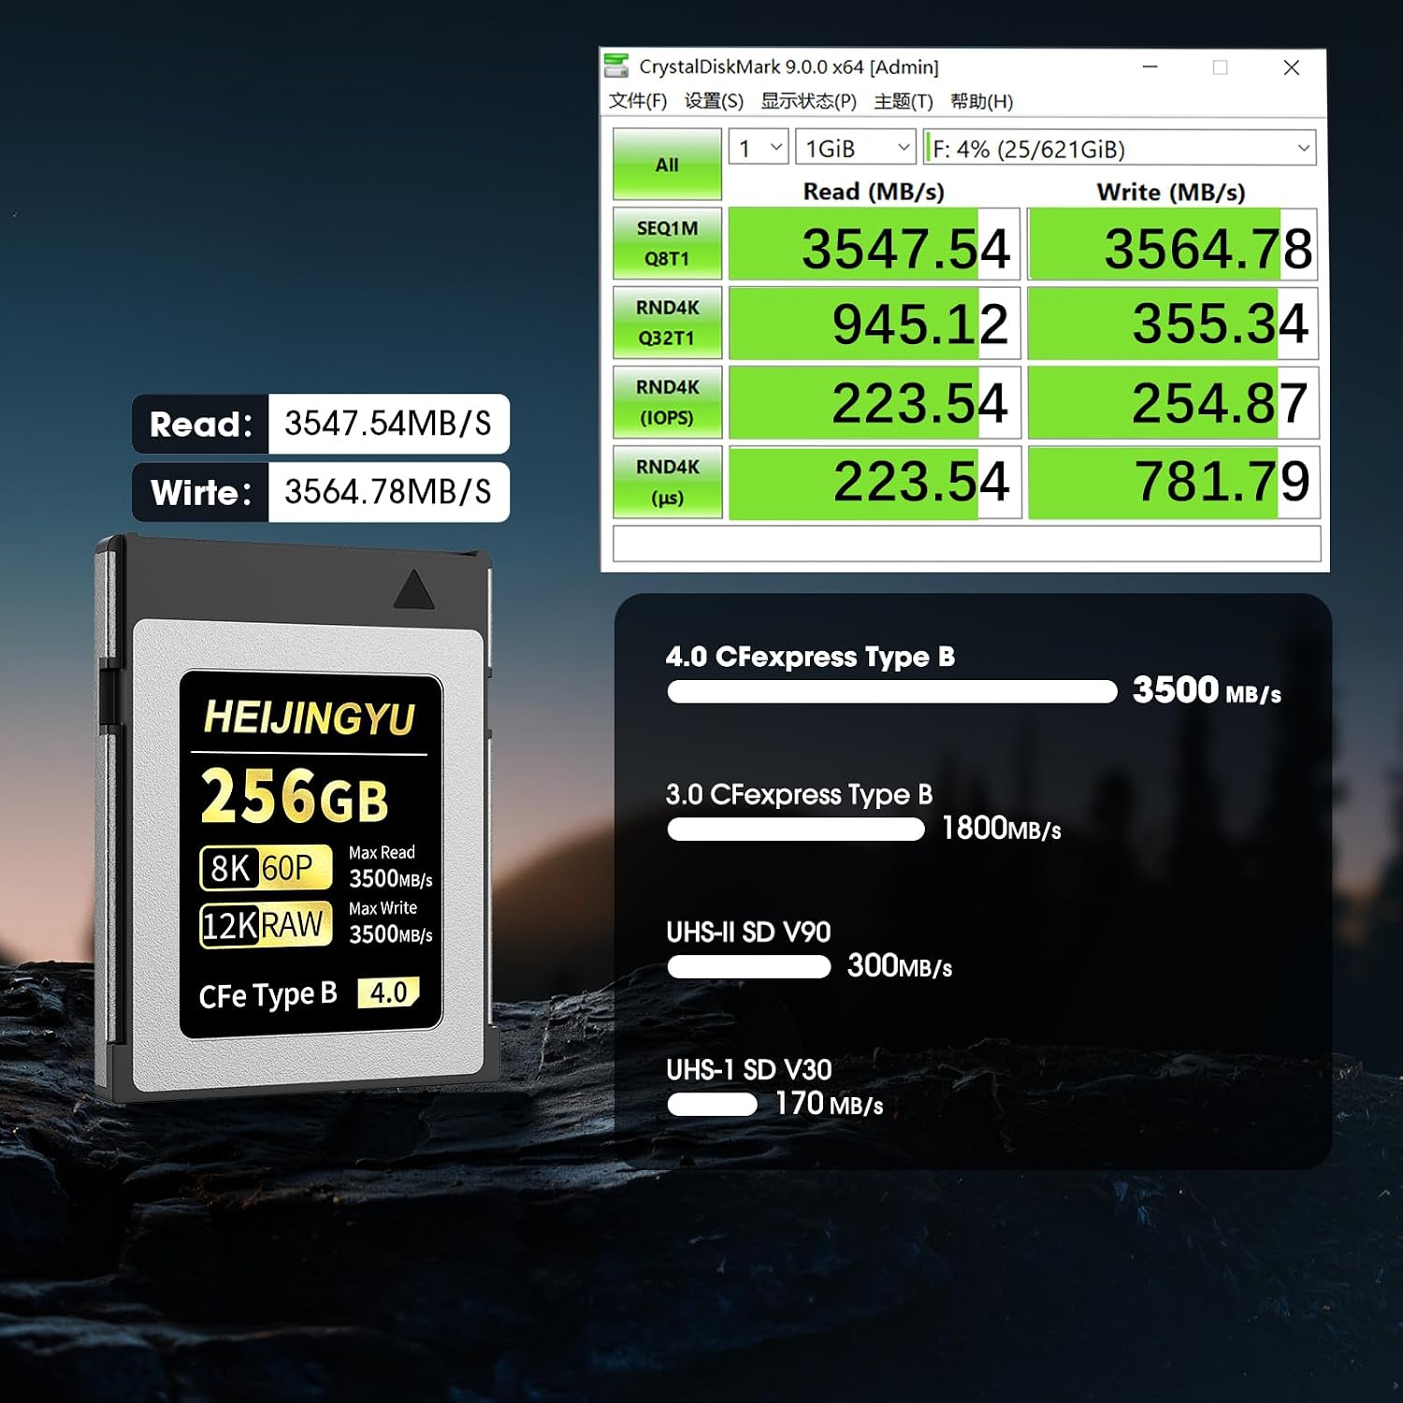Screen dimensions: 1403x1403
Task: Click the 170 MB/s speed text
Action: click(x=830, y=1104)
